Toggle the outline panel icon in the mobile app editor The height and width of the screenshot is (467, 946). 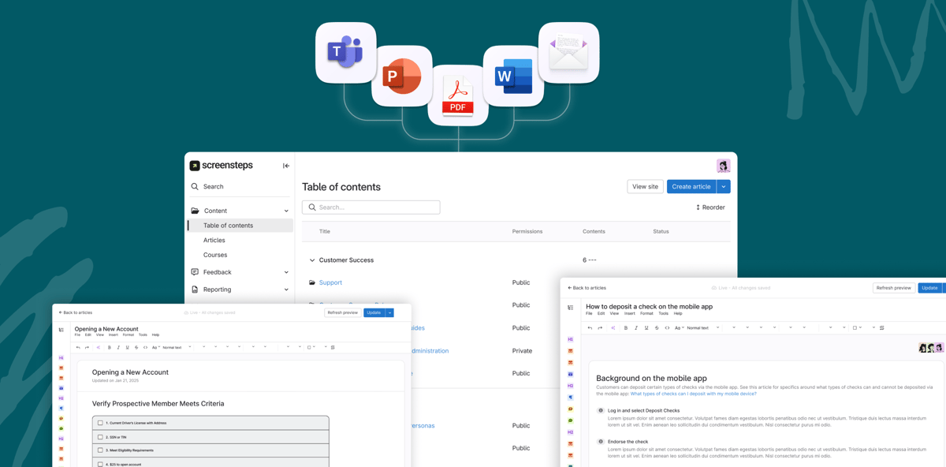coord(570,308)
